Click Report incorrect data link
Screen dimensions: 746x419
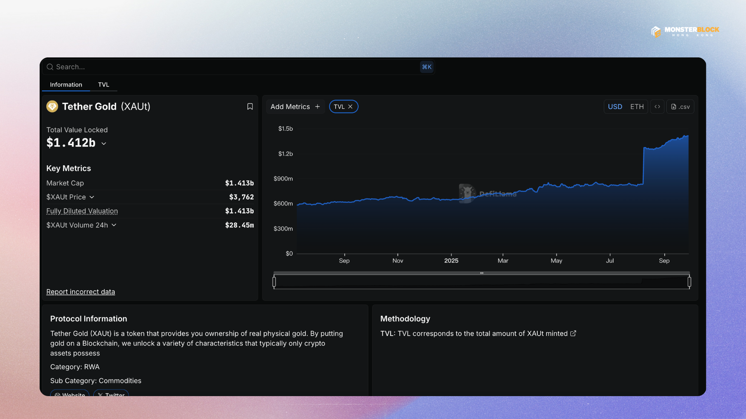[x=80, y=292]
